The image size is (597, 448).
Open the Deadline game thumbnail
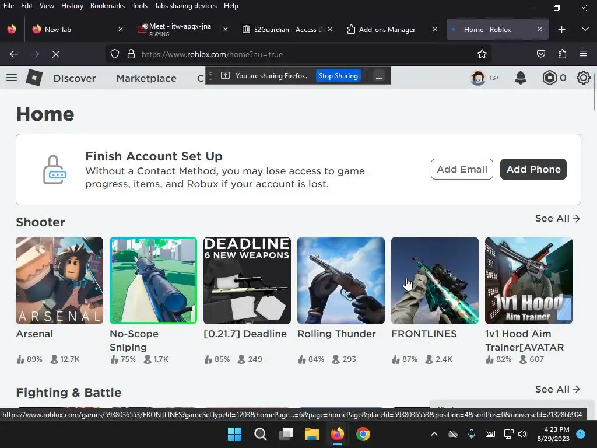[247, 281]
